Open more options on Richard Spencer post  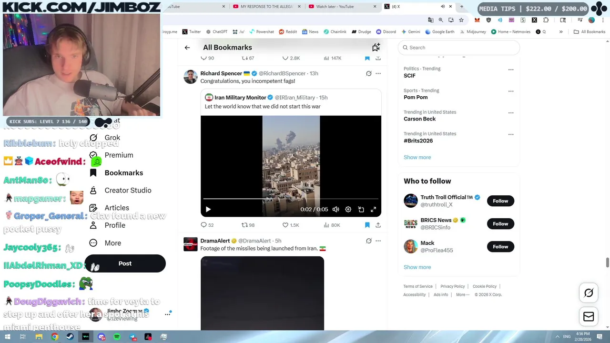click(378, 73)
